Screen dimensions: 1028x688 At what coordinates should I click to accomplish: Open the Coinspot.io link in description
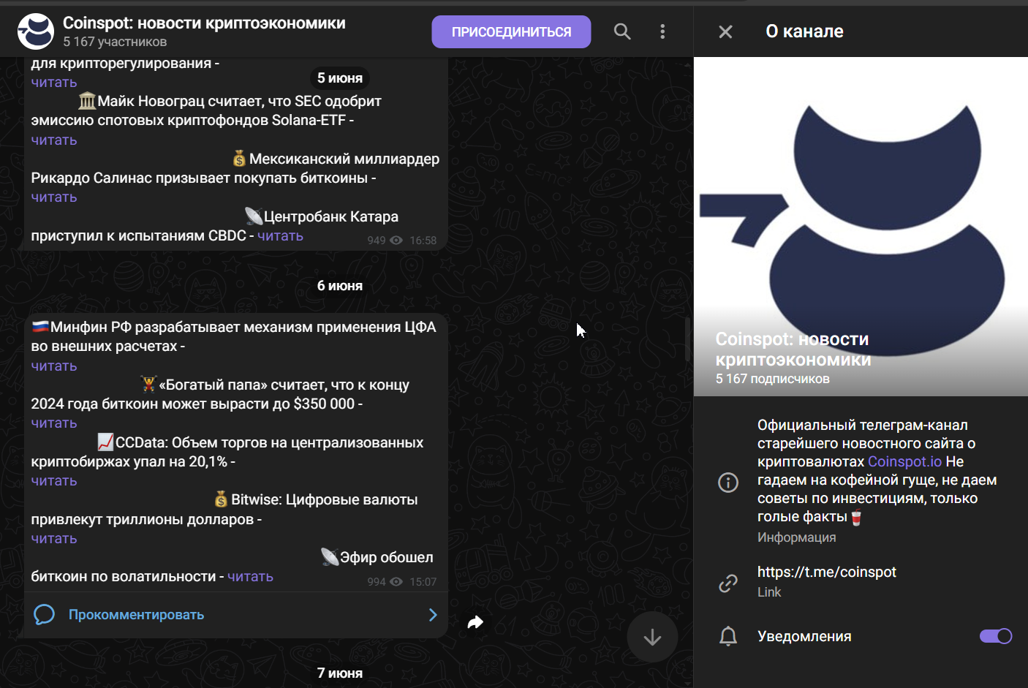(904, 461)
